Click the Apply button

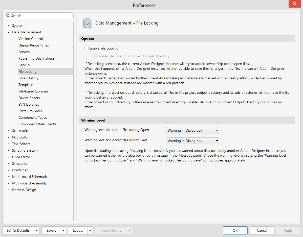click(288, 230)
